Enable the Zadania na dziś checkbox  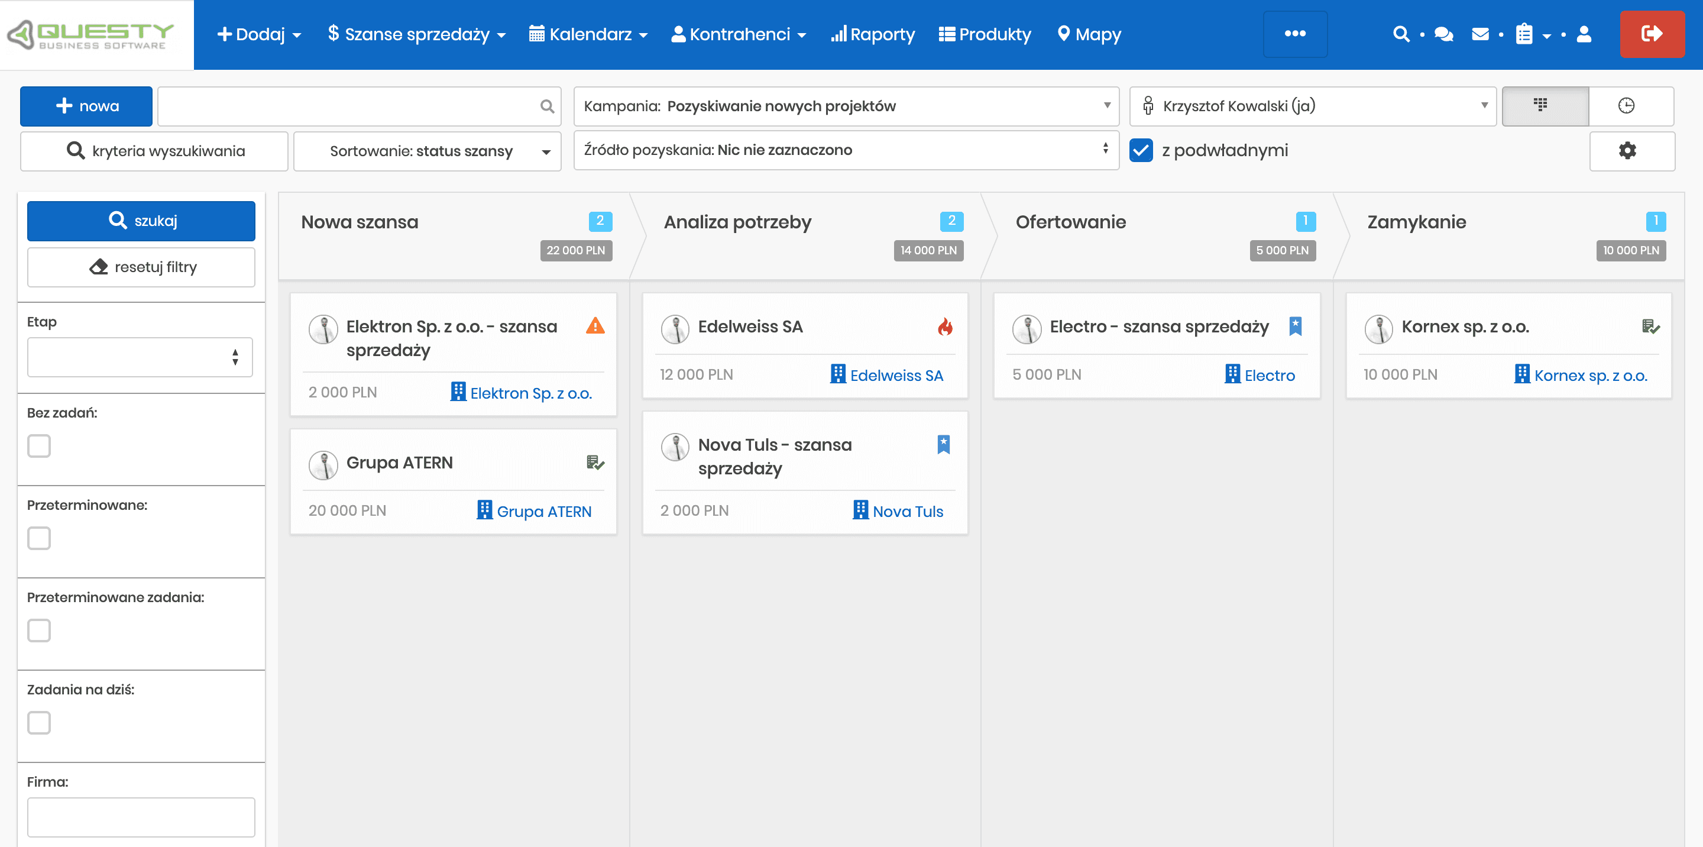tap(39, 723)
